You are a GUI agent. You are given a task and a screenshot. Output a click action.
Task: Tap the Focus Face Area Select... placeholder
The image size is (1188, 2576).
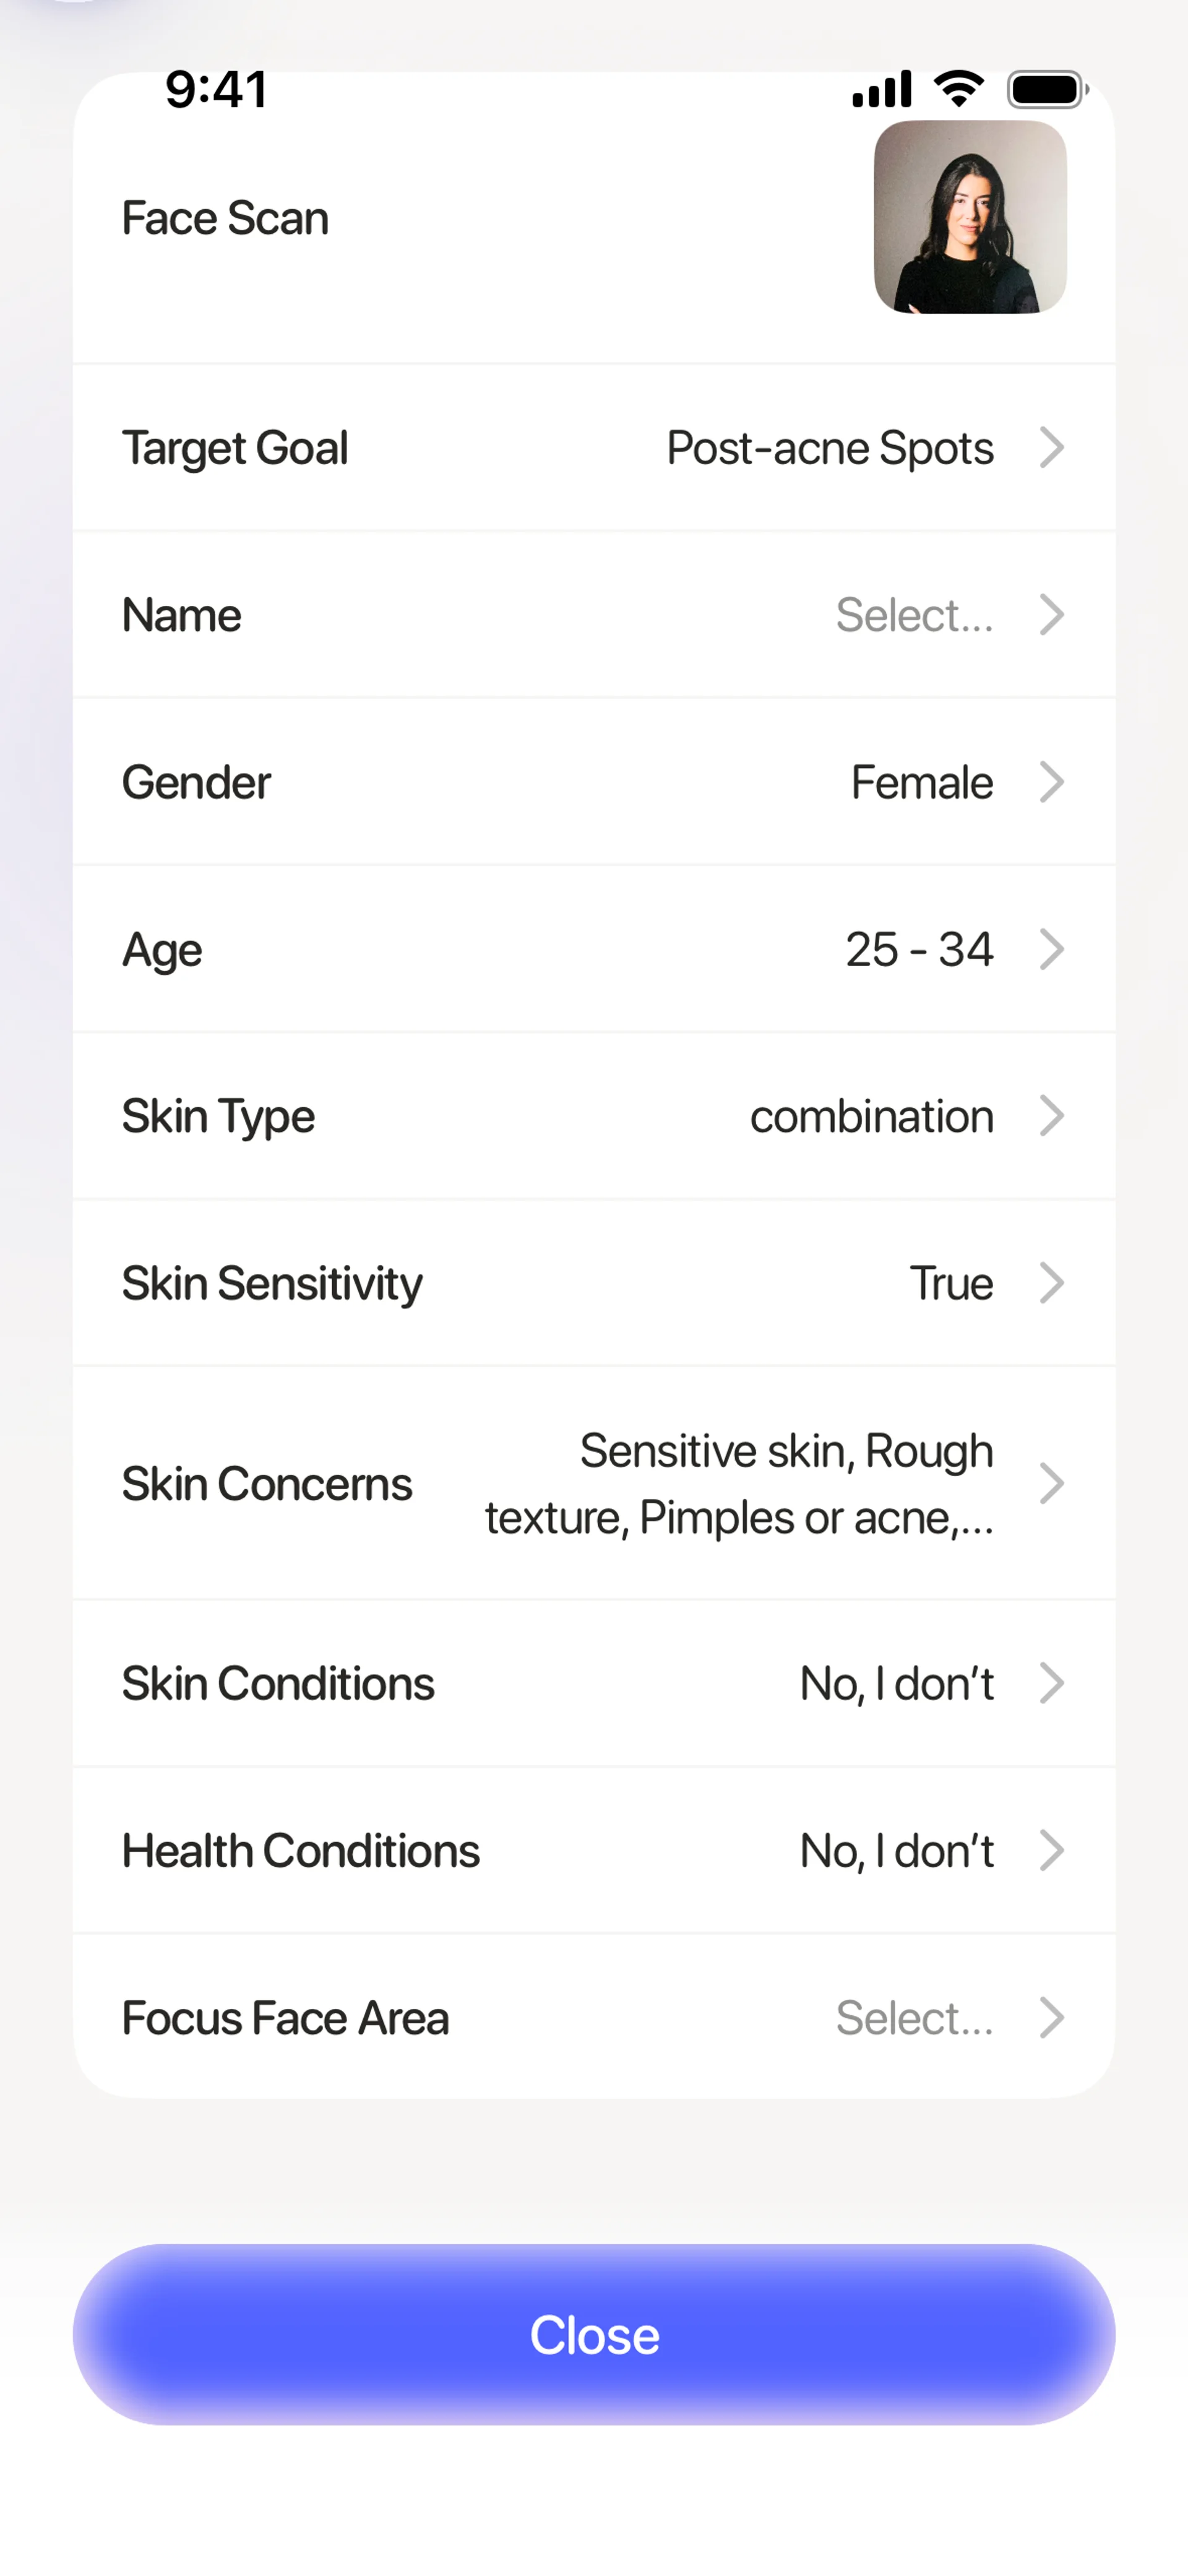(914, 2018)
